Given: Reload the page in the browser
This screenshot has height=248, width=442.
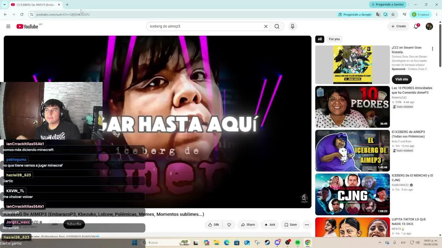Looking at the screenshot, I should 22,14.
